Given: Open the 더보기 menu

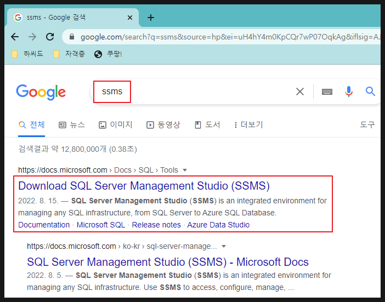Looking at the screenshot, I should click(x=248, y=125).
